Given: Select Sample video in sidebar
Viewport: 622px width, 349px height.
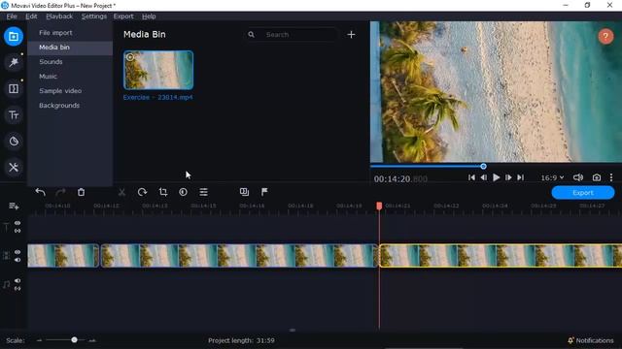Looking at the screenshot, I should [x=70, y=91].
